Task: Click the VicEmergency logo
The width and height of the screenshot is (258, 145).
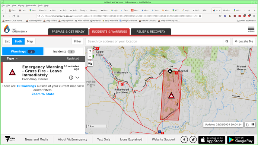Action: [16, 29]
